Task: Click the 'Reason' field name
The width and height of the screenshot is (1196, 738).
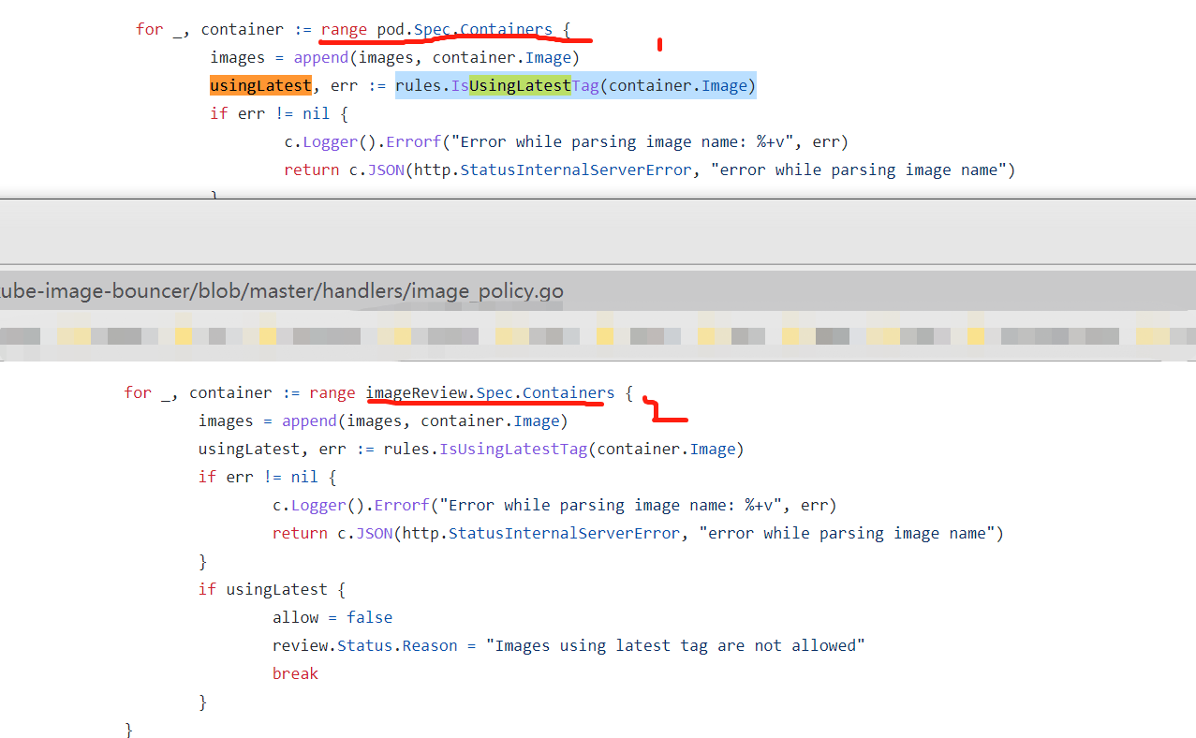Action: pyautogui.click(x=431, y=646)
